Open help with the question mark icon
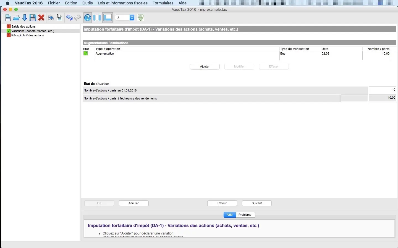Screen dimensions: 398x248 [88, 18]
